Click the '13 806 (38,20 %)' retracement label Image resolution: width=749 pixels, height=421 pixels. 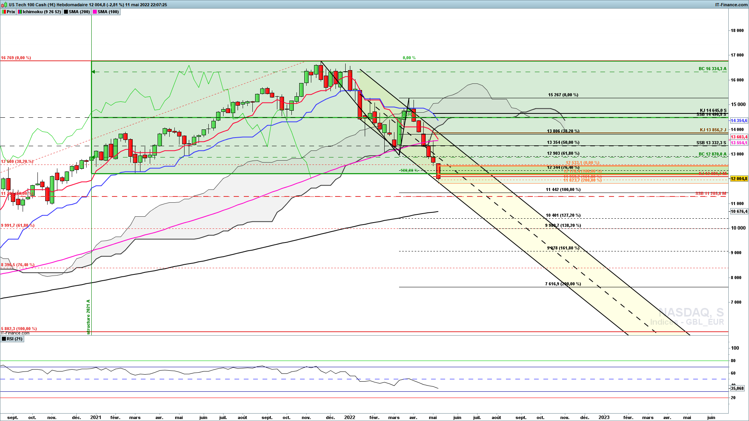point(563,131)
